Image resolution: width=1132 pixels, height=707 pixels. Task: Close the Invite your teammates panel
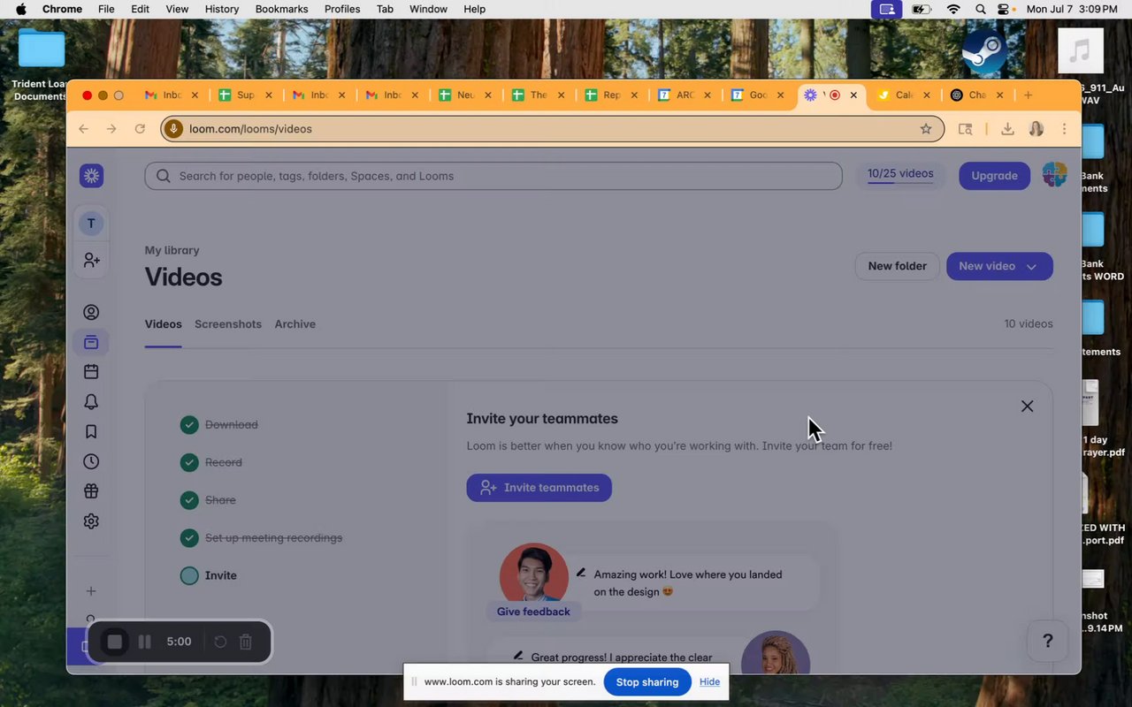(1027, 407)
